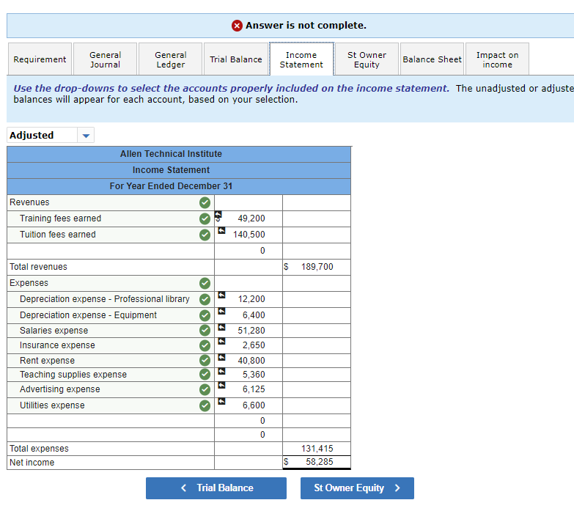574x522 pixels.
Task: Switch to the General Journal tab
Action: point(105,59)
